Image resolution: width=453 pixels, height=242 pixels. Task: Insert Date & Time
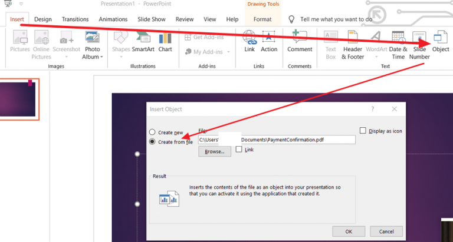click(x=398, y=45)
